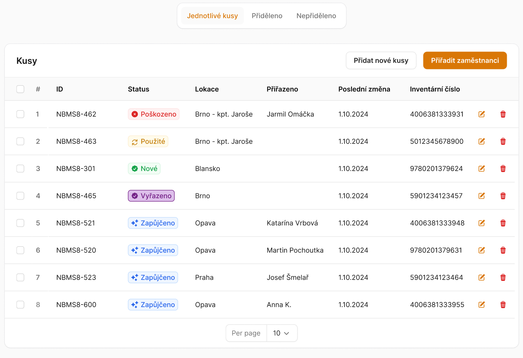Click inventory number 4006381333955

click(437, 305)
